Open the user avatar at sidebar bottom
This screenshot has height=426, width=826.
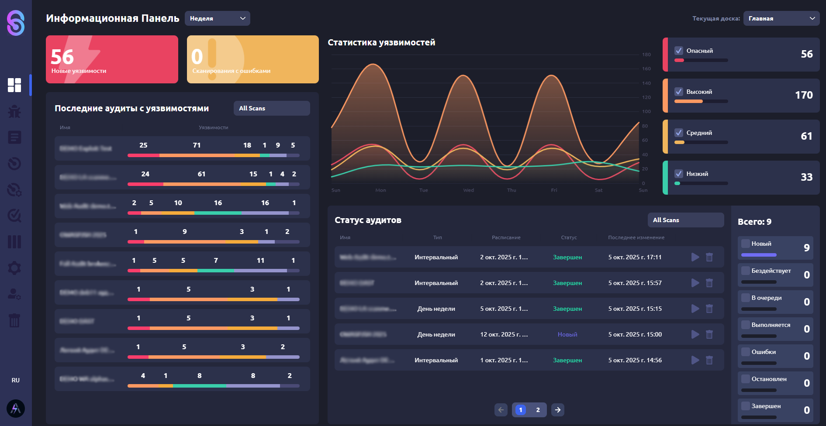pos(16,409)
